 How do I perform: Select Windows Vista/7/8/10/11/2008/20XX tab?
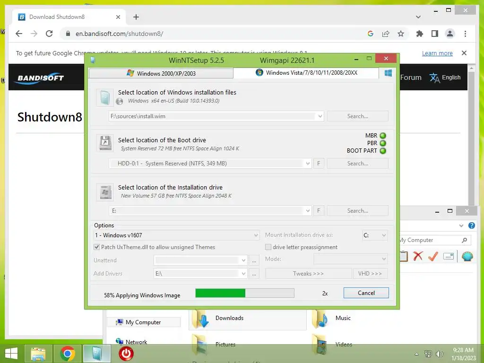pos(306,73)
